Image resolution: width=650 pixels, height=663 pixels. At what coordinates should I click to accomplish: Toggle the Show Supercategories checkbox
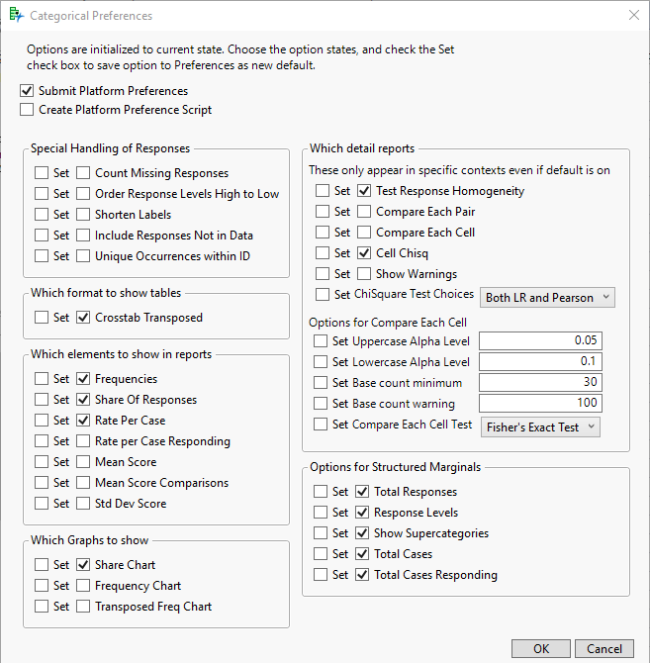[363, 533]
